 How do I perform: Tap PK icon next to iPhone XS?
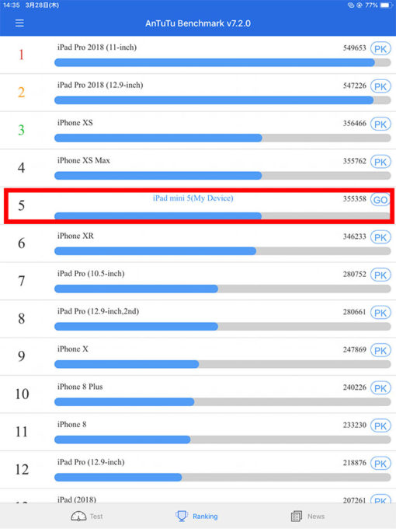pos(380,124)
